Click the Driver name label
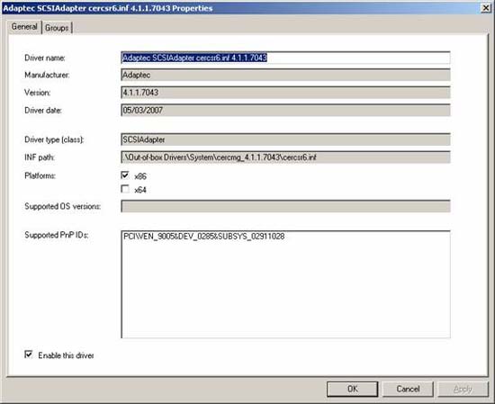The width and height of the screenshot is (495, 404). tap(45, 58)
